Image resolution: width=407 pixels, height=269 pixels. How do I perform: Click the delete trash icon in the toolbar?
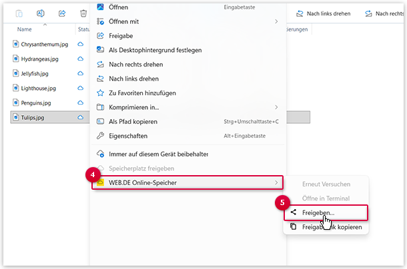click(x=83, y=13)
